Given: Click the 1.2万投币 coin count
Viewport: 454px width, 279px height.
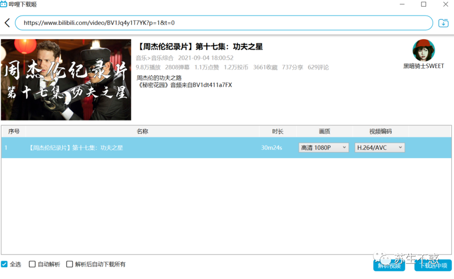Looking at the screenshot, I should 236,68.
